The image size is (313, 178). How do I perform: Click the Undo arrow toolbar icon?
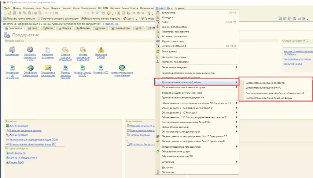point(46,13)
